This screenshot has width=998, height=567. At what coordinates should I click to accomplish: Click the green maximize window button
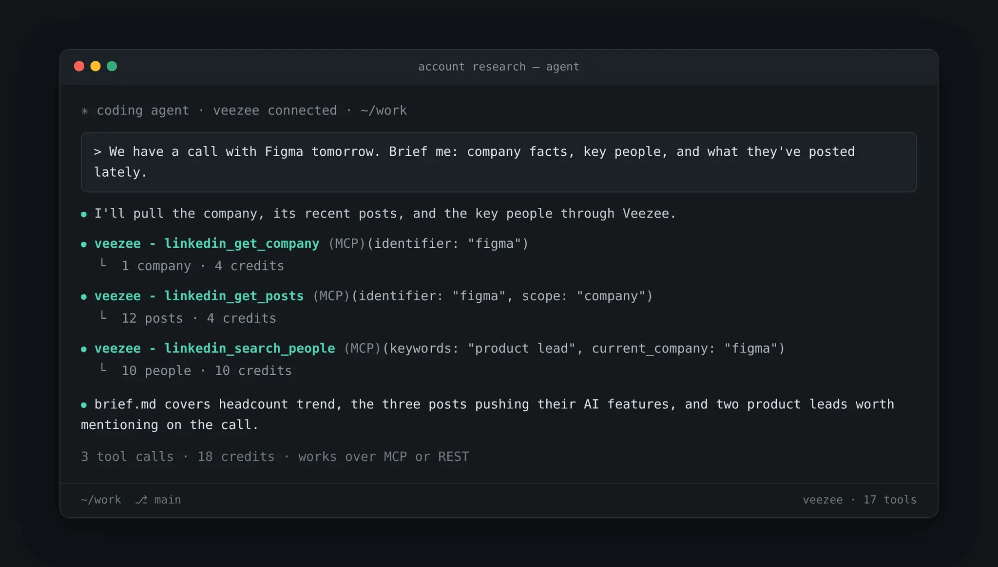pos(112,66)
